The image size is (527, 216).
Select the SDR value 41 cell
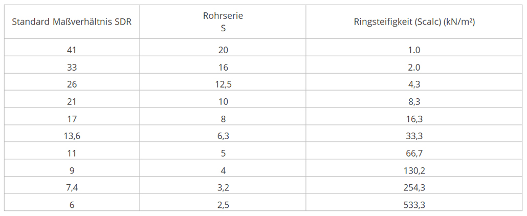[x=72, y=50]
